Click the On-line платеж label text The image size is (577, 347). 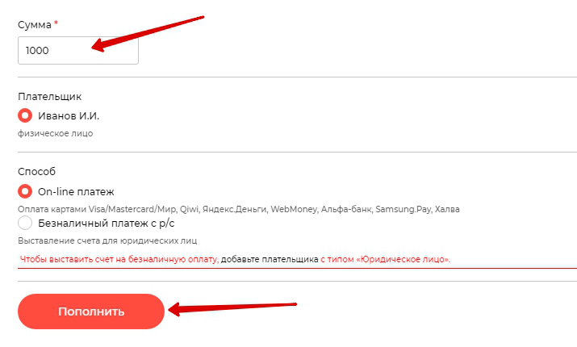click(x=77, y=192)
